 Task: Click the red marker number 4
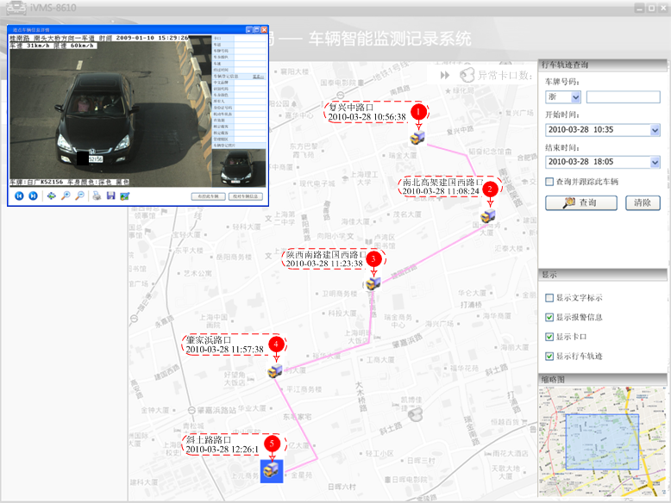(x=276, y=344)
